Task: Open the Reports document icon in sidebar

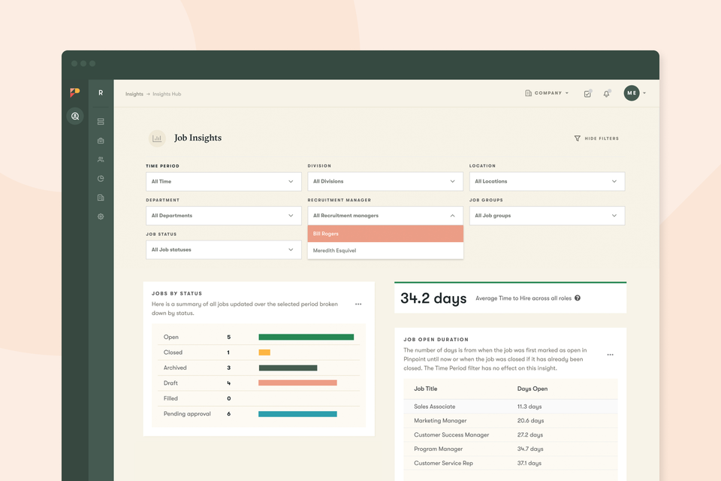Action: pyautogui.click(x=100, y=197)
